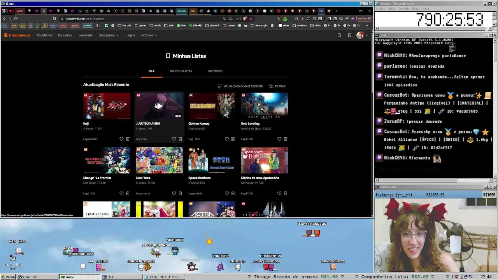Click the browser back arrow

4,19
